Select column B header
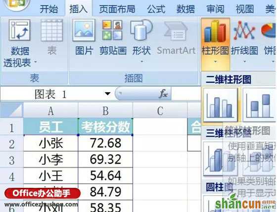The image size is (277, 212). point(105,110)
